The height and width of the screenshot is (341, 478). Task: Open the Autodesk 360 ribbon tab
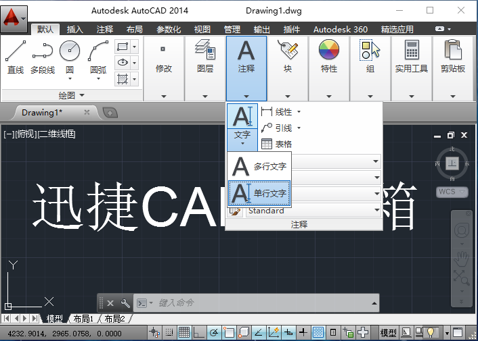tap(341, 30)
